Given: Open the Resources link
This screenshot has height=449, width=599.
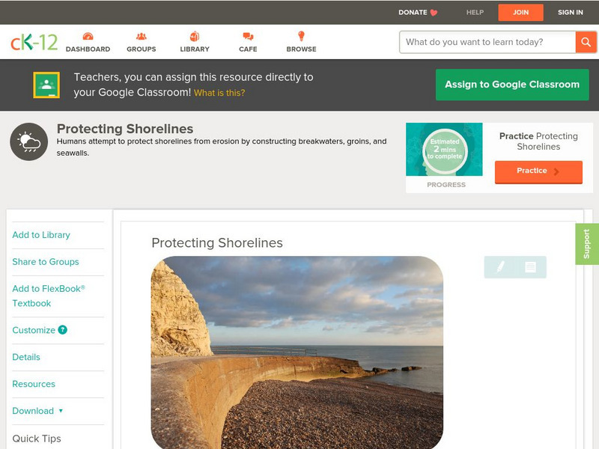Looking at the screenshot, I should click(x=34, y=384).
